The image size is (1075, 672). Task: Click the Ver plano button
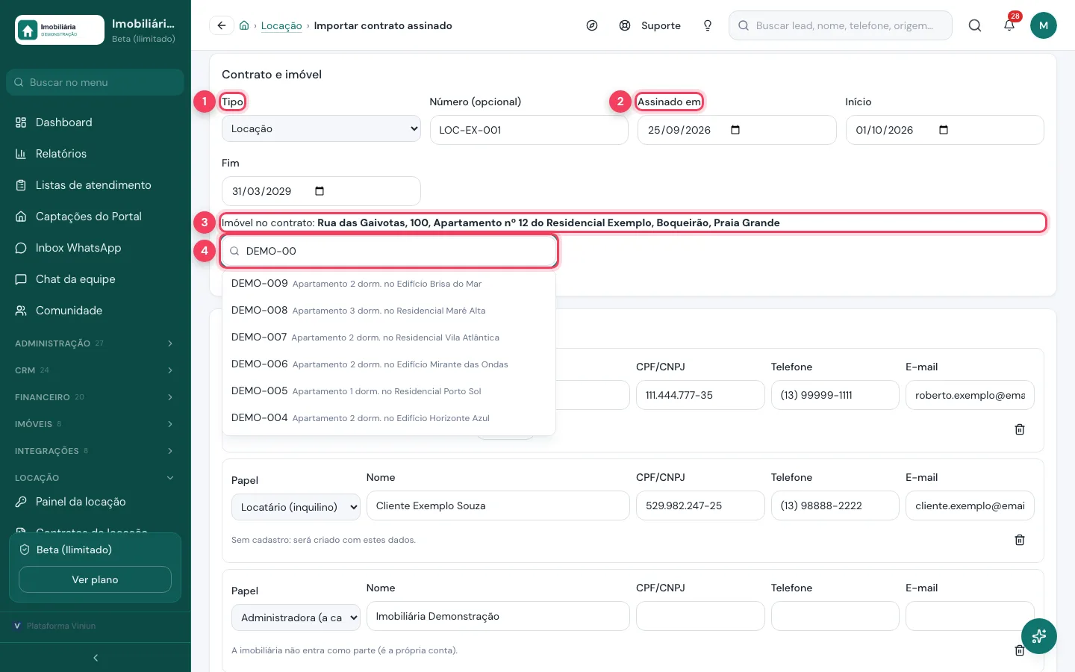click(x=95, y=579)
